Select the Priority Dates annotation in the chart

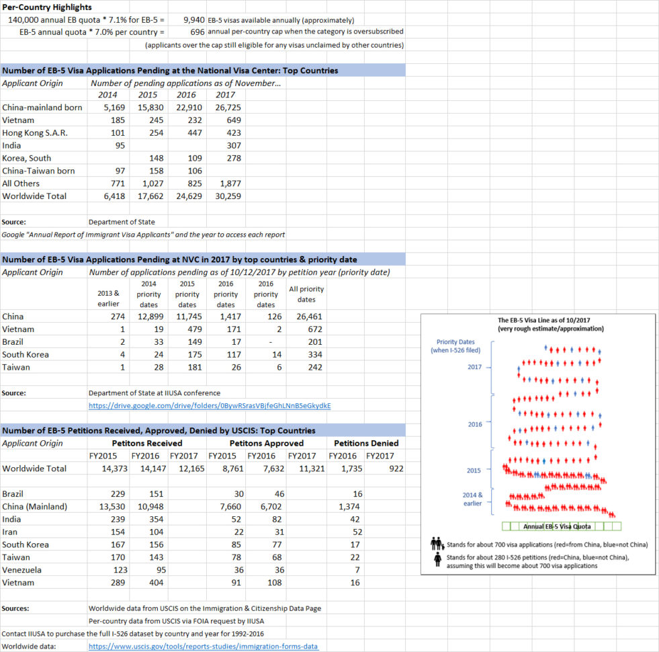click(455, 342)
